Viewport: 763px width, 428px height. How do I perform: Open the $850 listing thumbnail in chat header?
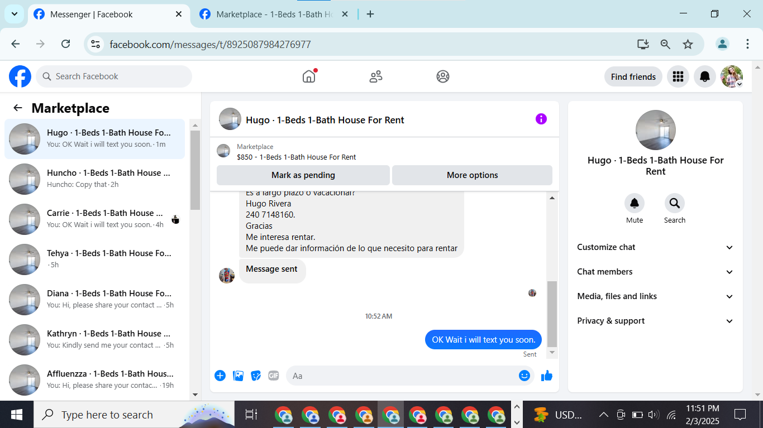(x=223, y=151)
